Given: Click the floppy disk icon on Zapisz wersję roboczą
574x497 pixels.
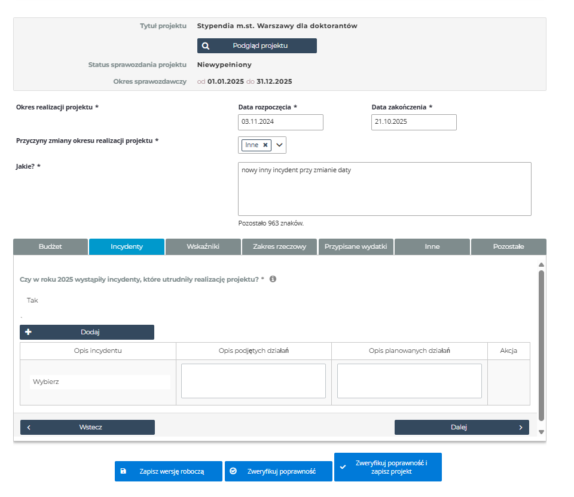Looking at the screenshot, I should click(x=123, y=471).
